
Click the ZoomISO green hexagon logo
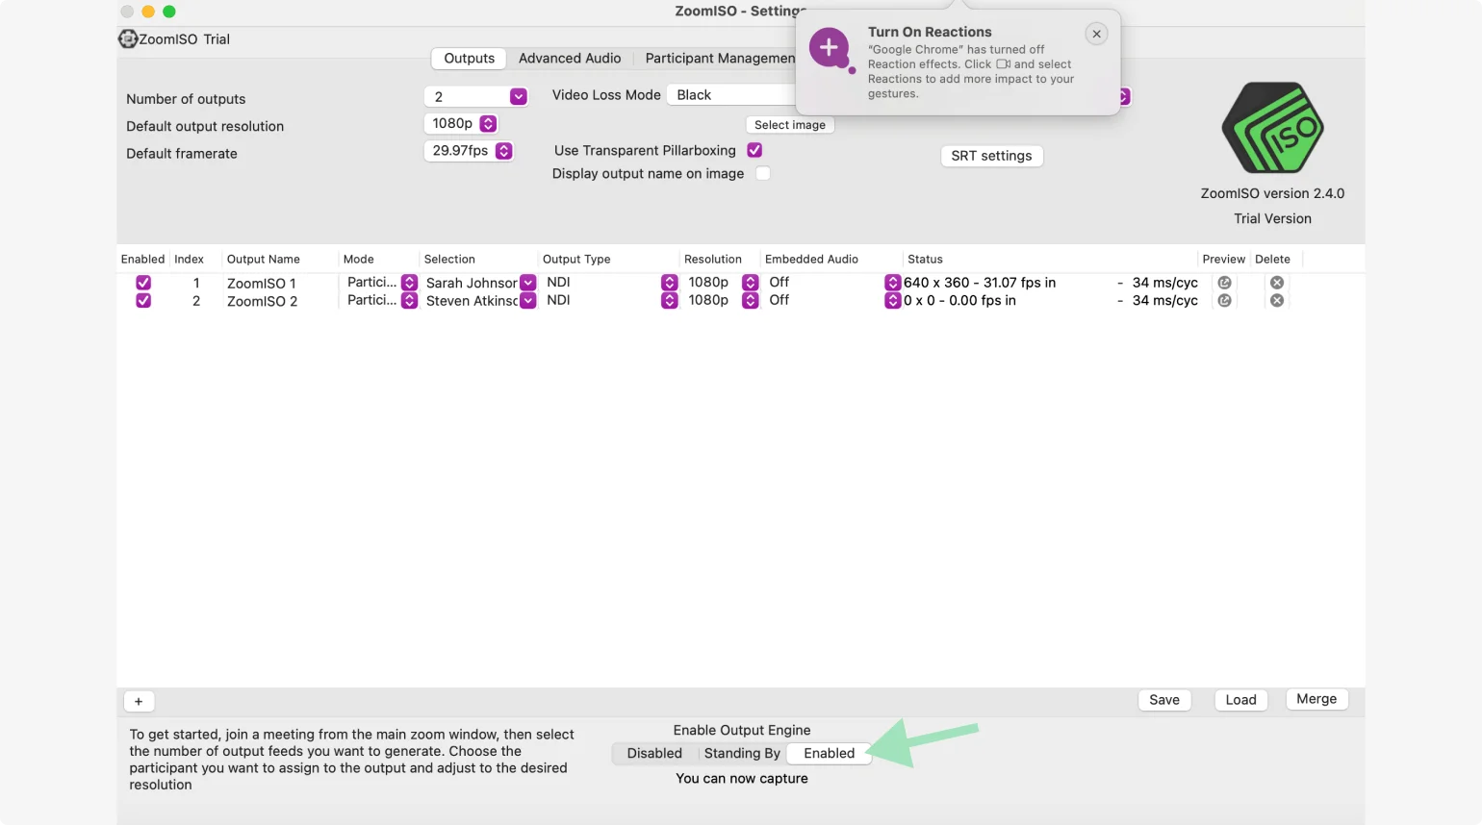coord(1272,128)
